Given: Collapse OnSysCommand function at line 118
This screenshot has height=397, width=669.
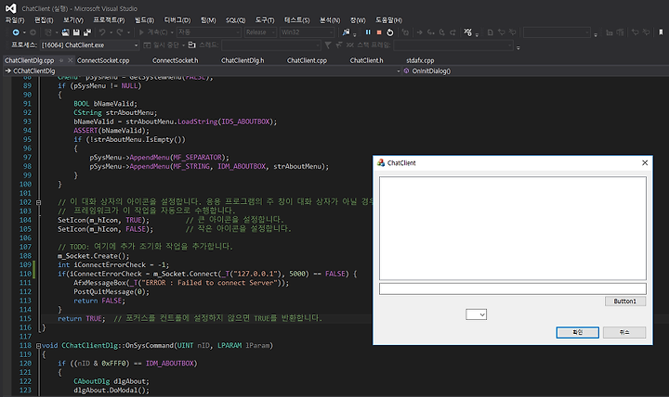Looking at the screenshot, I should tap(38, 346).
